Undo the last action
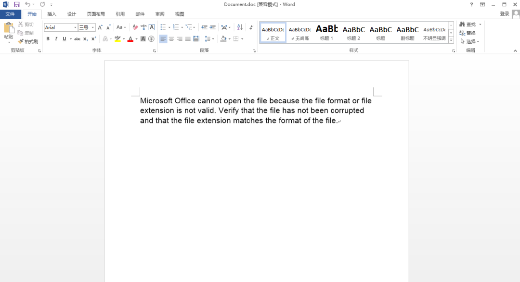This screenshot has height=282, width=520. click(x=27, y=5)
